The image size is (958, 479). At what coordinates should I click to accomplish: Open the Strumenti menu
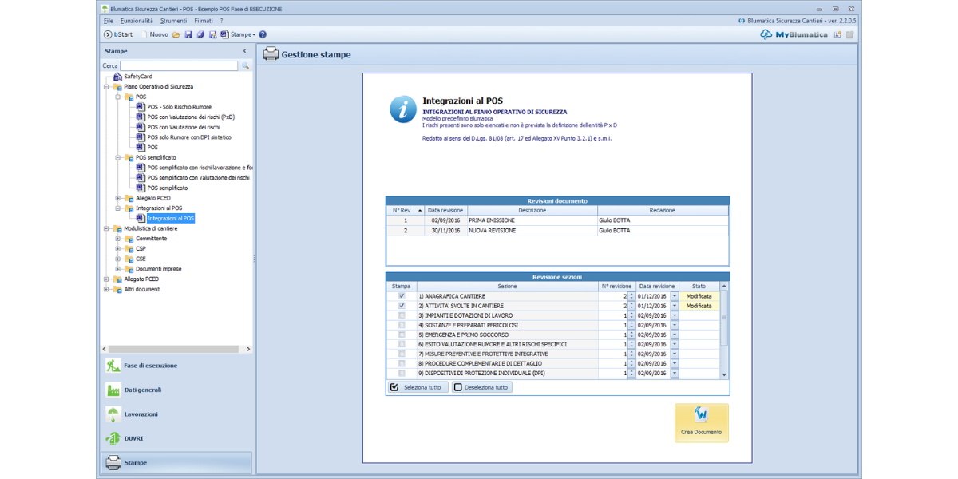(x=173, y=20)
